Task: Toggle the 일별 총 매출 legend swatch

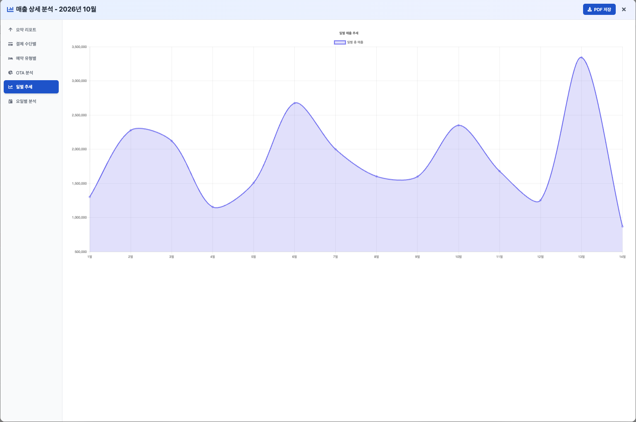Action: 340,42
